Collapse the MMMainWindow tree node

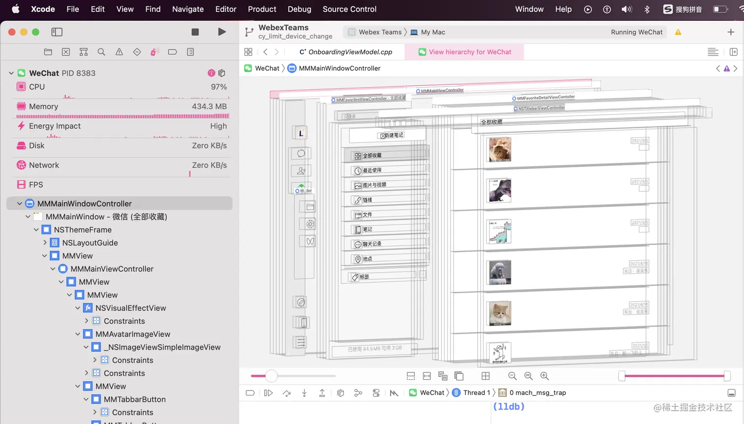(28, 216)
